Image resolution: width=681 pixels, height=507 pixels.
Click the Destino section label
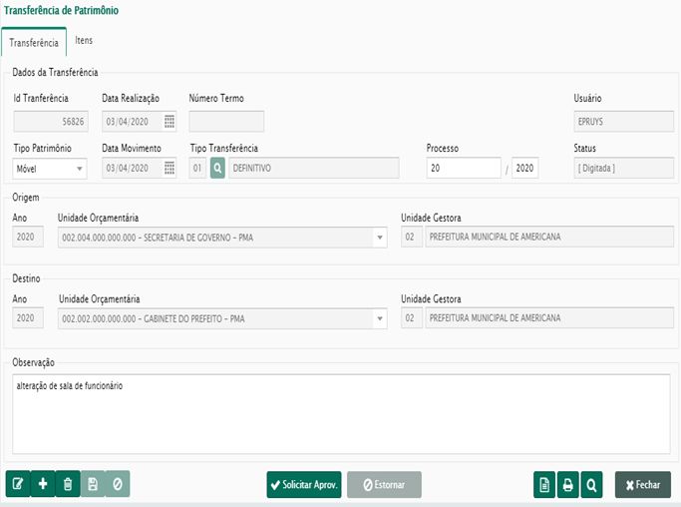(26, 278)
